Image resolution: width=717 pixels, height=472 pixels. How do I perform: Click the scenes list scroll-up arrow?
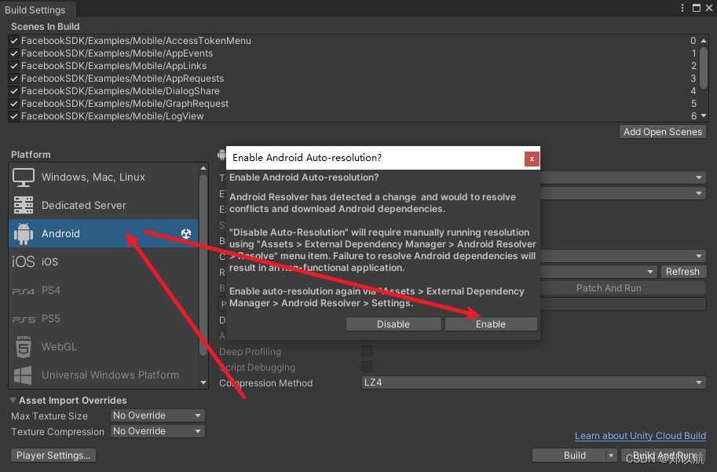coord(704,41)
